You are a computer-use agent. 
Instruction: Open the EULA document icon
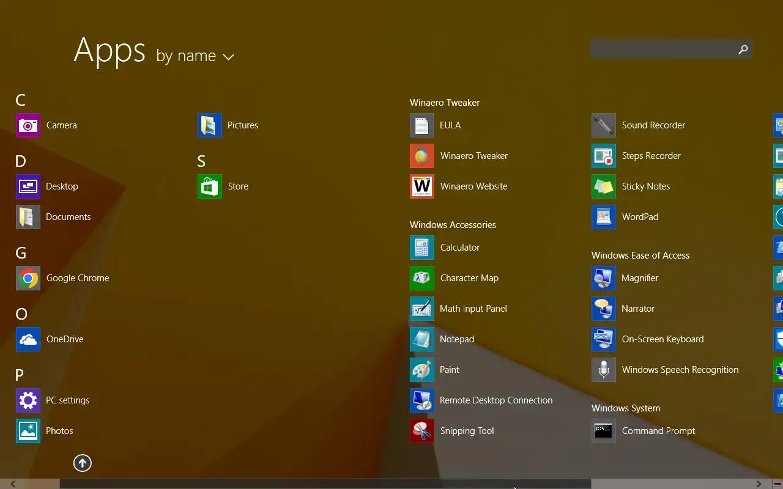[422, 125]
